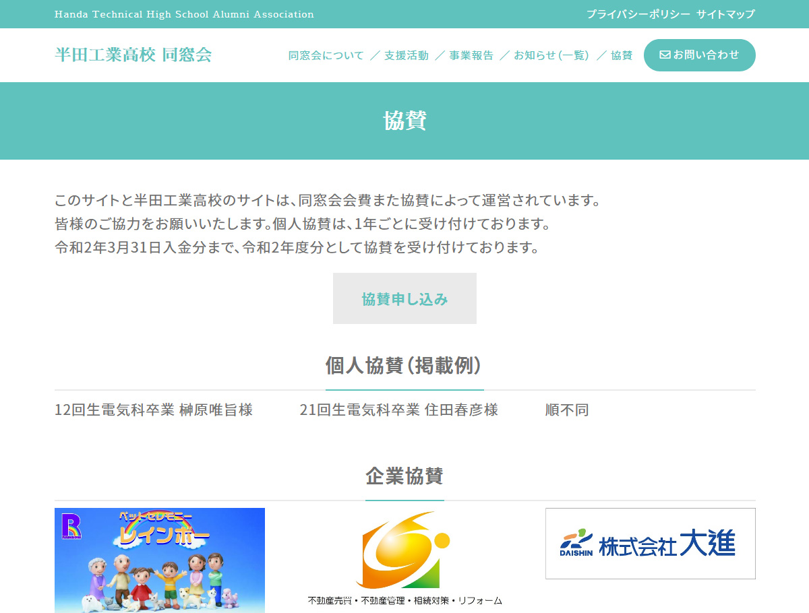Image resolution: width=809 pixels, height=613 pixels.
Task: Go to the サイトマップ page
Action: click(725, 14)
